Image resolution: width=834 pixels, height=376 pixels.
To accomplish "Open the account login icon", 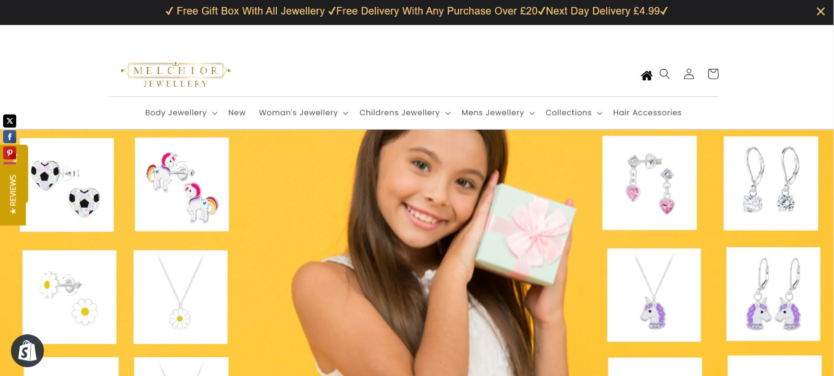I will tap(689, 74).
